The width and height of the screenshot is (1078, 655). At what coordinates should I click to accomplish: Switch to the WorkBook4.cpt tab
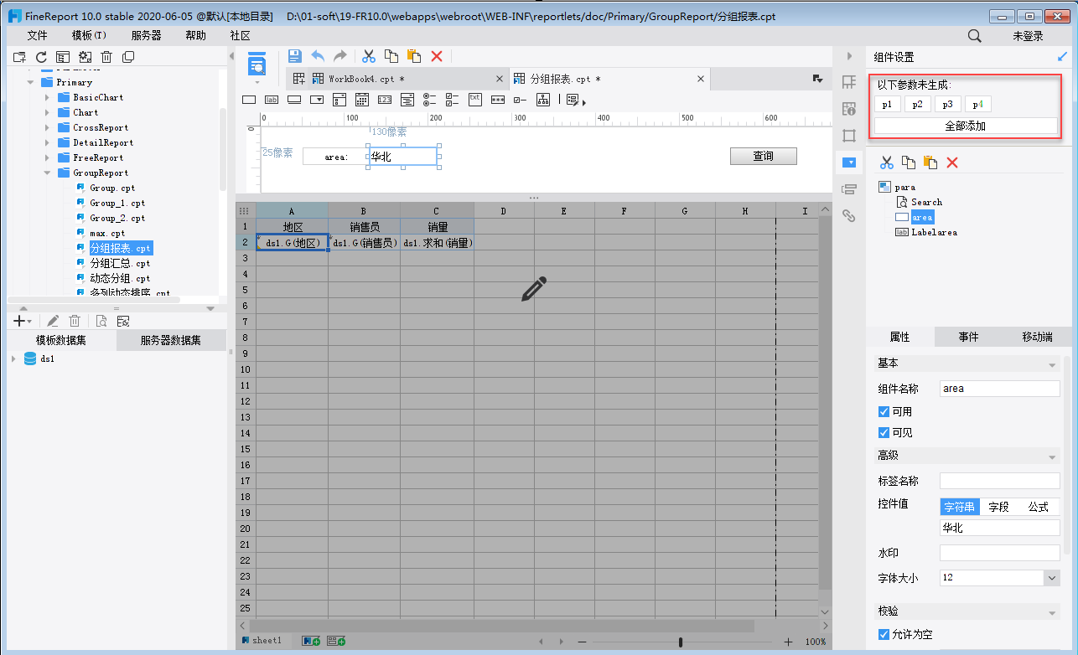[x=365, y=79]
